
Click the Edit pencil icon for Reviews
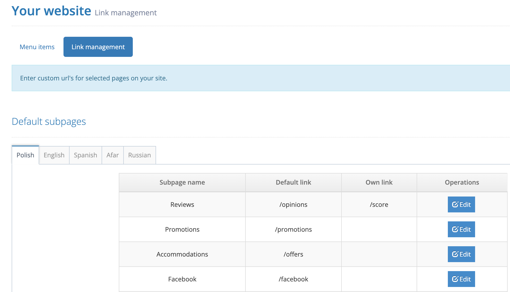tap(455, 204)
